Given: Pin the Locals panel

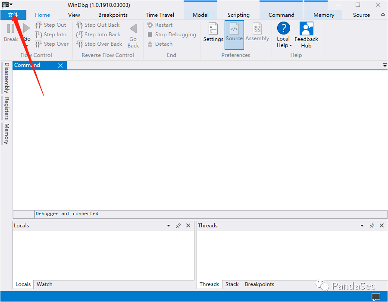Looking at the screenshot, I should click(178, 226).
